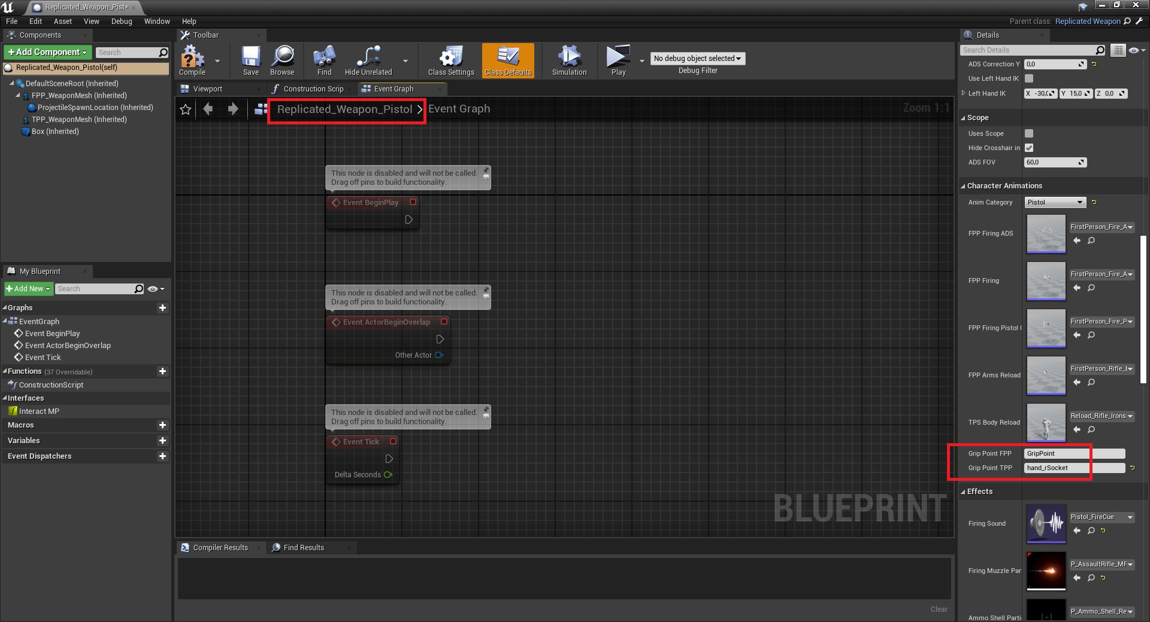Save the blueprint with Save icon
The image size is (1150, 622).
(251, 60)
